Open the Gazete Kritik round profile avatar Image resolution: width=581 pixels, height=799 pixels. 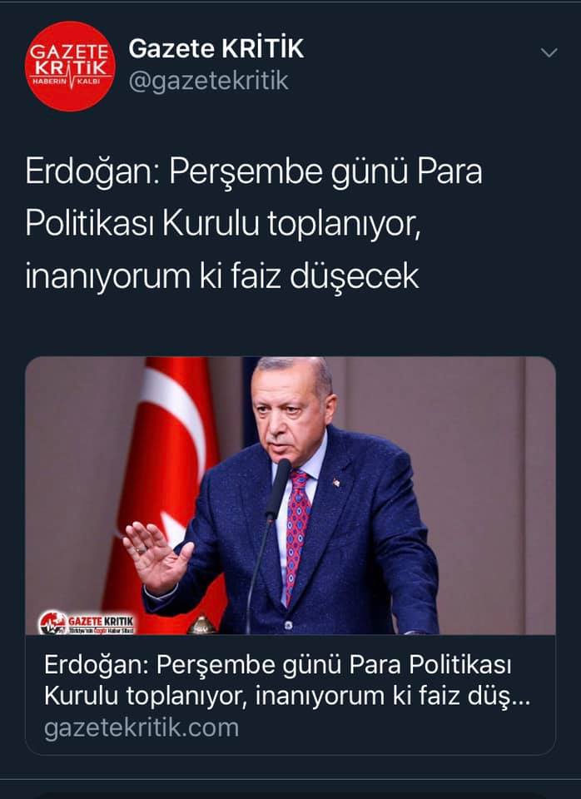(x=70, y=67)
